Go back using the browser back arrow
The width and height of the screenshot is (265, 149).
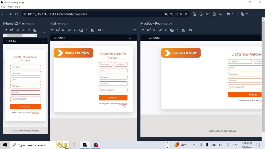[x=3, y=14]
